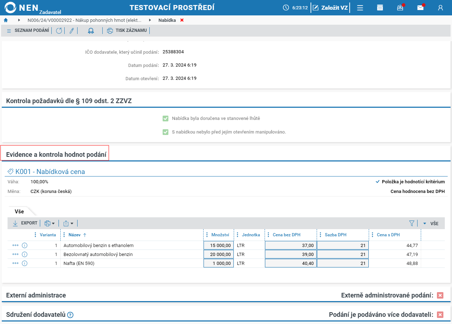Open the user profile icon
The width and height of the screenshot is (452, 324).
pyautogui.click(x=441, y=8)
